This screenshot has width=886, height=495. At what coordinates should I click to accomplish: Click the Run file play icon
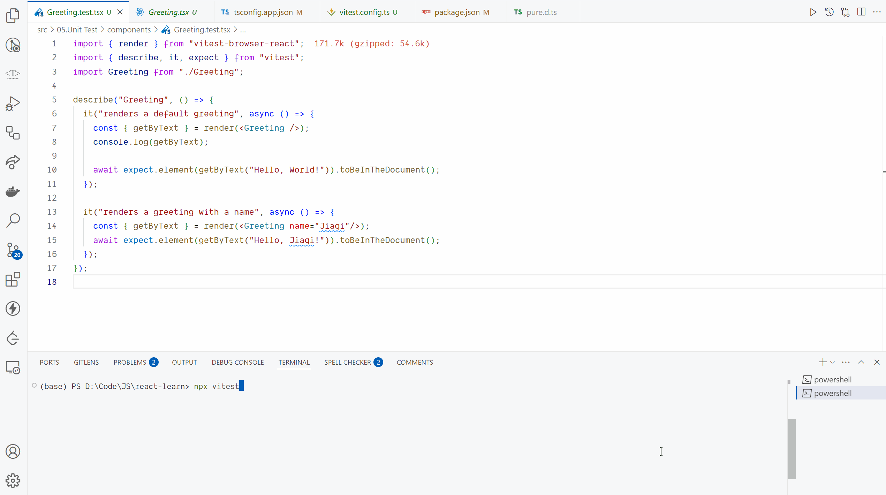[x=813, y=12]
